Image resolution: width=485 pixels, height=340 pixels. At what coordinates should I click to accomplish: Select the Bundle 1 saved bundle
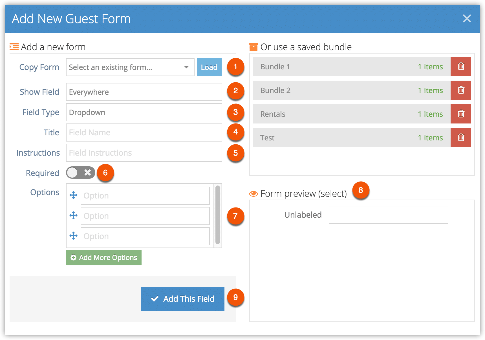click(352, 67)
